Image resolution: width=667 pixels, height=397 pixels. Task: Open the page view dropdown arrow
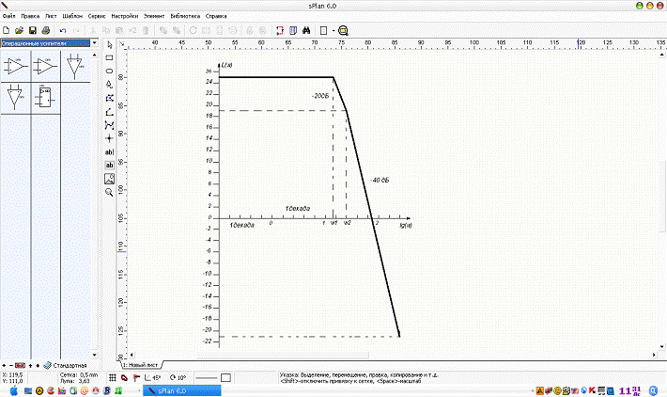[x=333, y=30]
